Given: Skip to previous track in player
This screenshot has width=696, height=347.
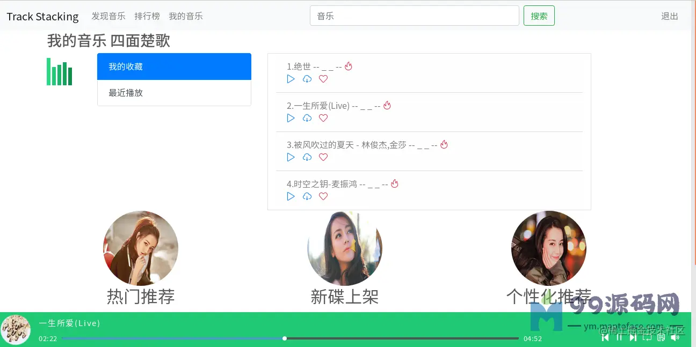Looking at the screenshot, I should point(605,337).
